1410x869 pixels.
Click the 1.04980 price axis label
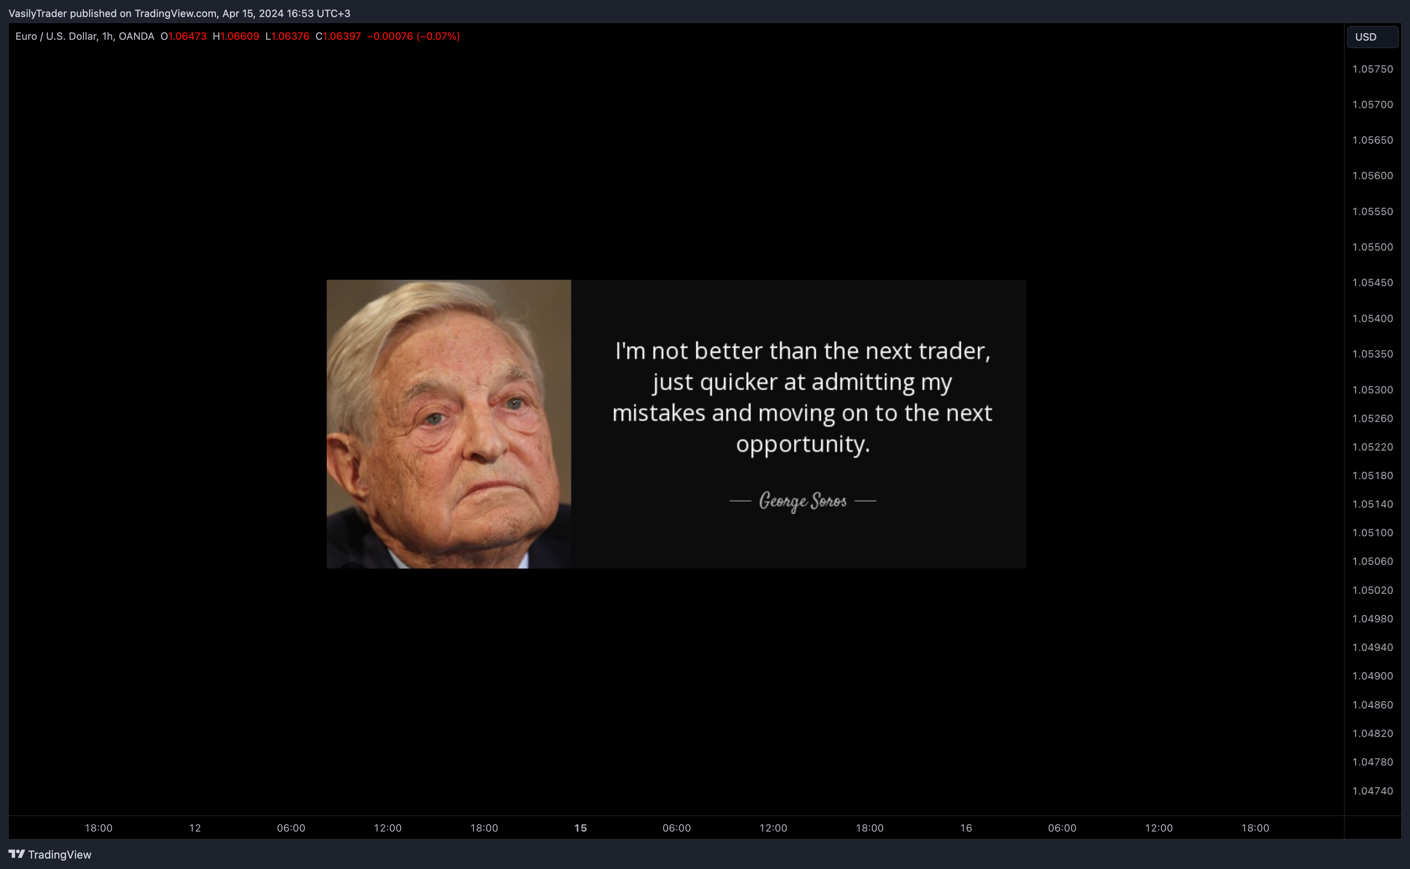(1372, 619)
